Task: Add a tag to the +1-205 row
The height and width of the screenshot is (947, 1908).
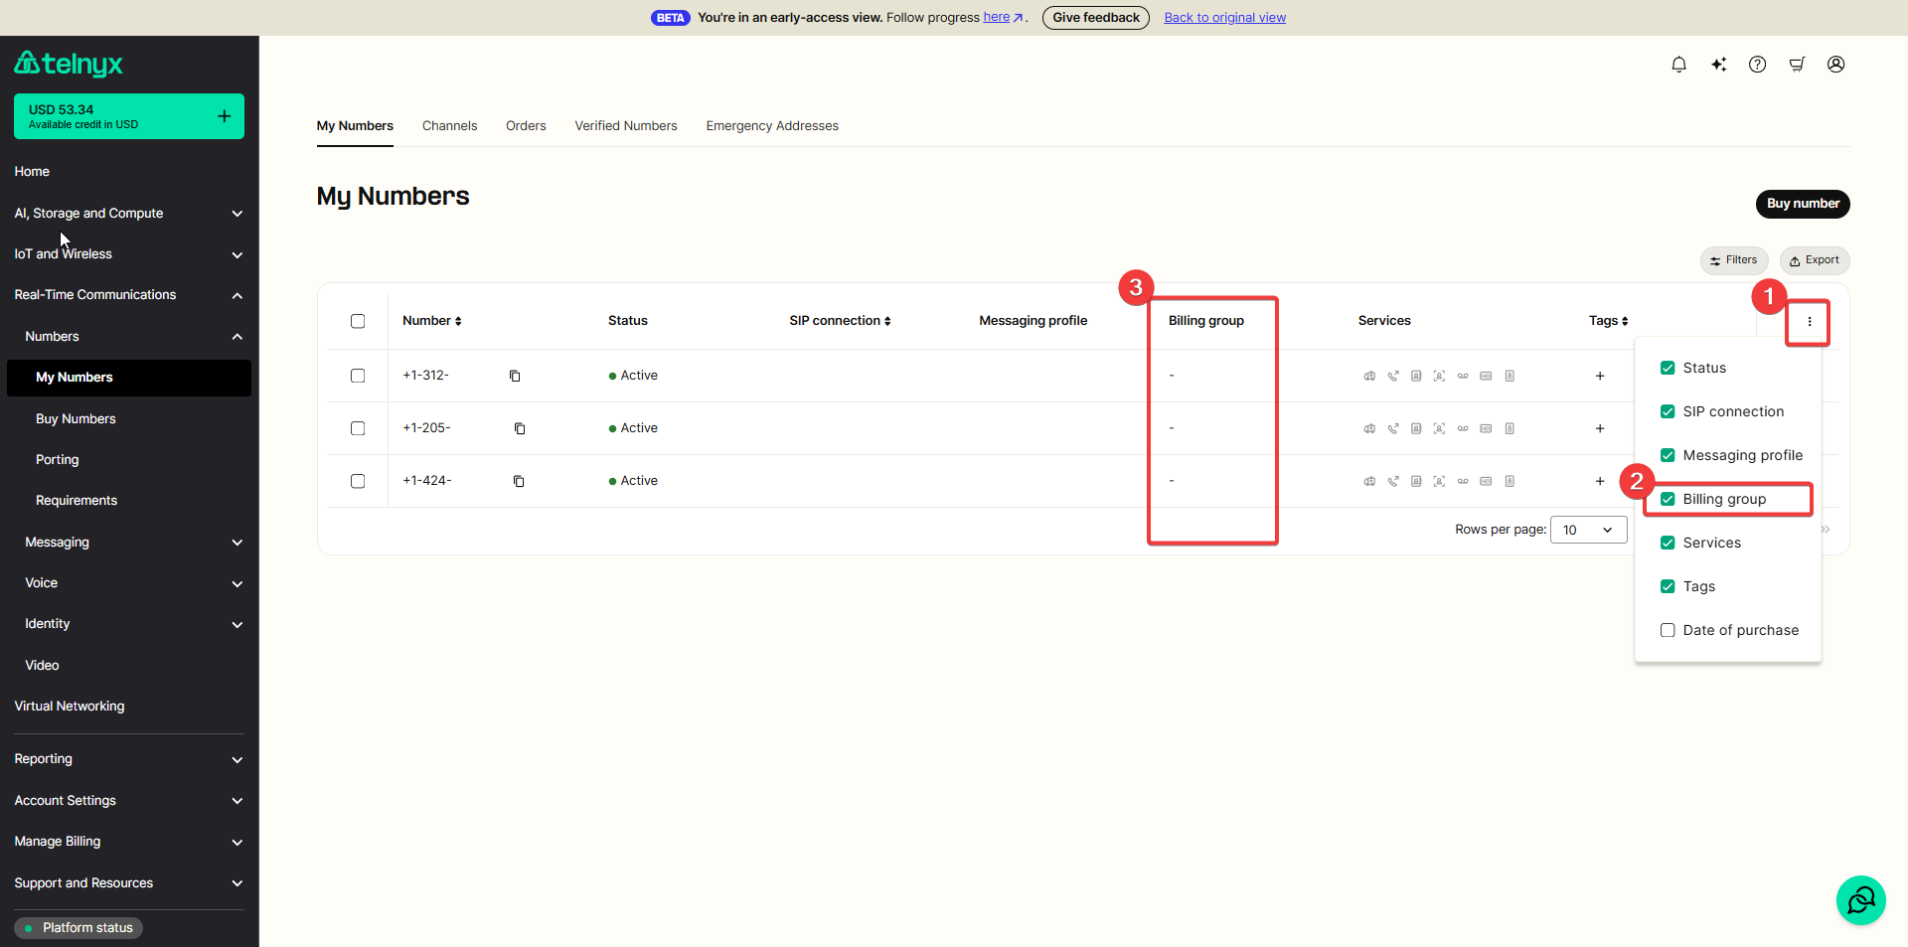Action: [x=1599, y=428]
